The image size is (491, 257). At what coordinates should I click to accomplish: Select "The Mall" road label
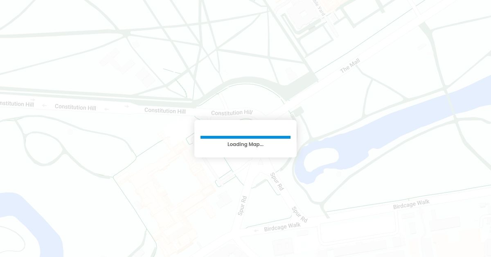[350, 66]
